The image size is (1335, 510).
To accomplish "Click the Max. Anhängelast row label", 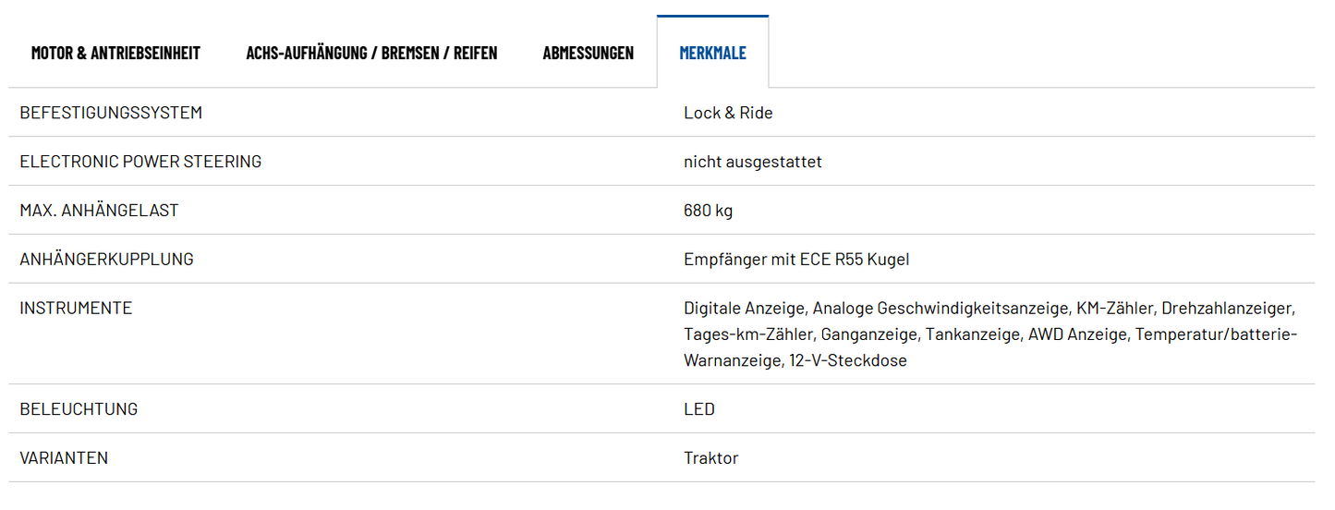I will click(x=99, y=211).
